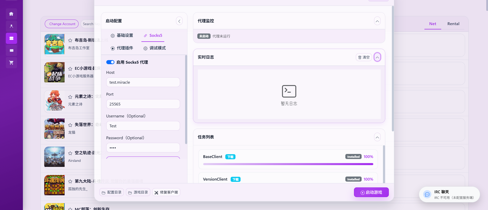The height and width of the screenshot is (210, 488).
Task: Open the home page from sidebar
Action: click(11, 14)
